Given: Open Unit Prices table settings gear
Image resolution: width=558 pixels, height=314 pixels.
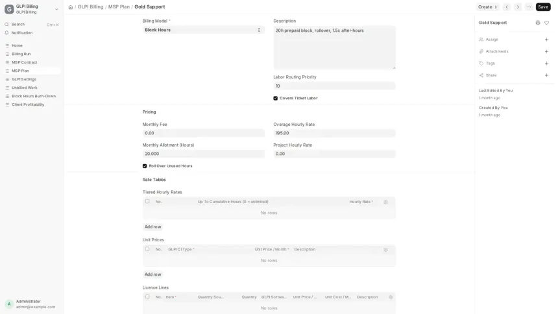Looking at the screenshot, I should click(x=385, y=250).
